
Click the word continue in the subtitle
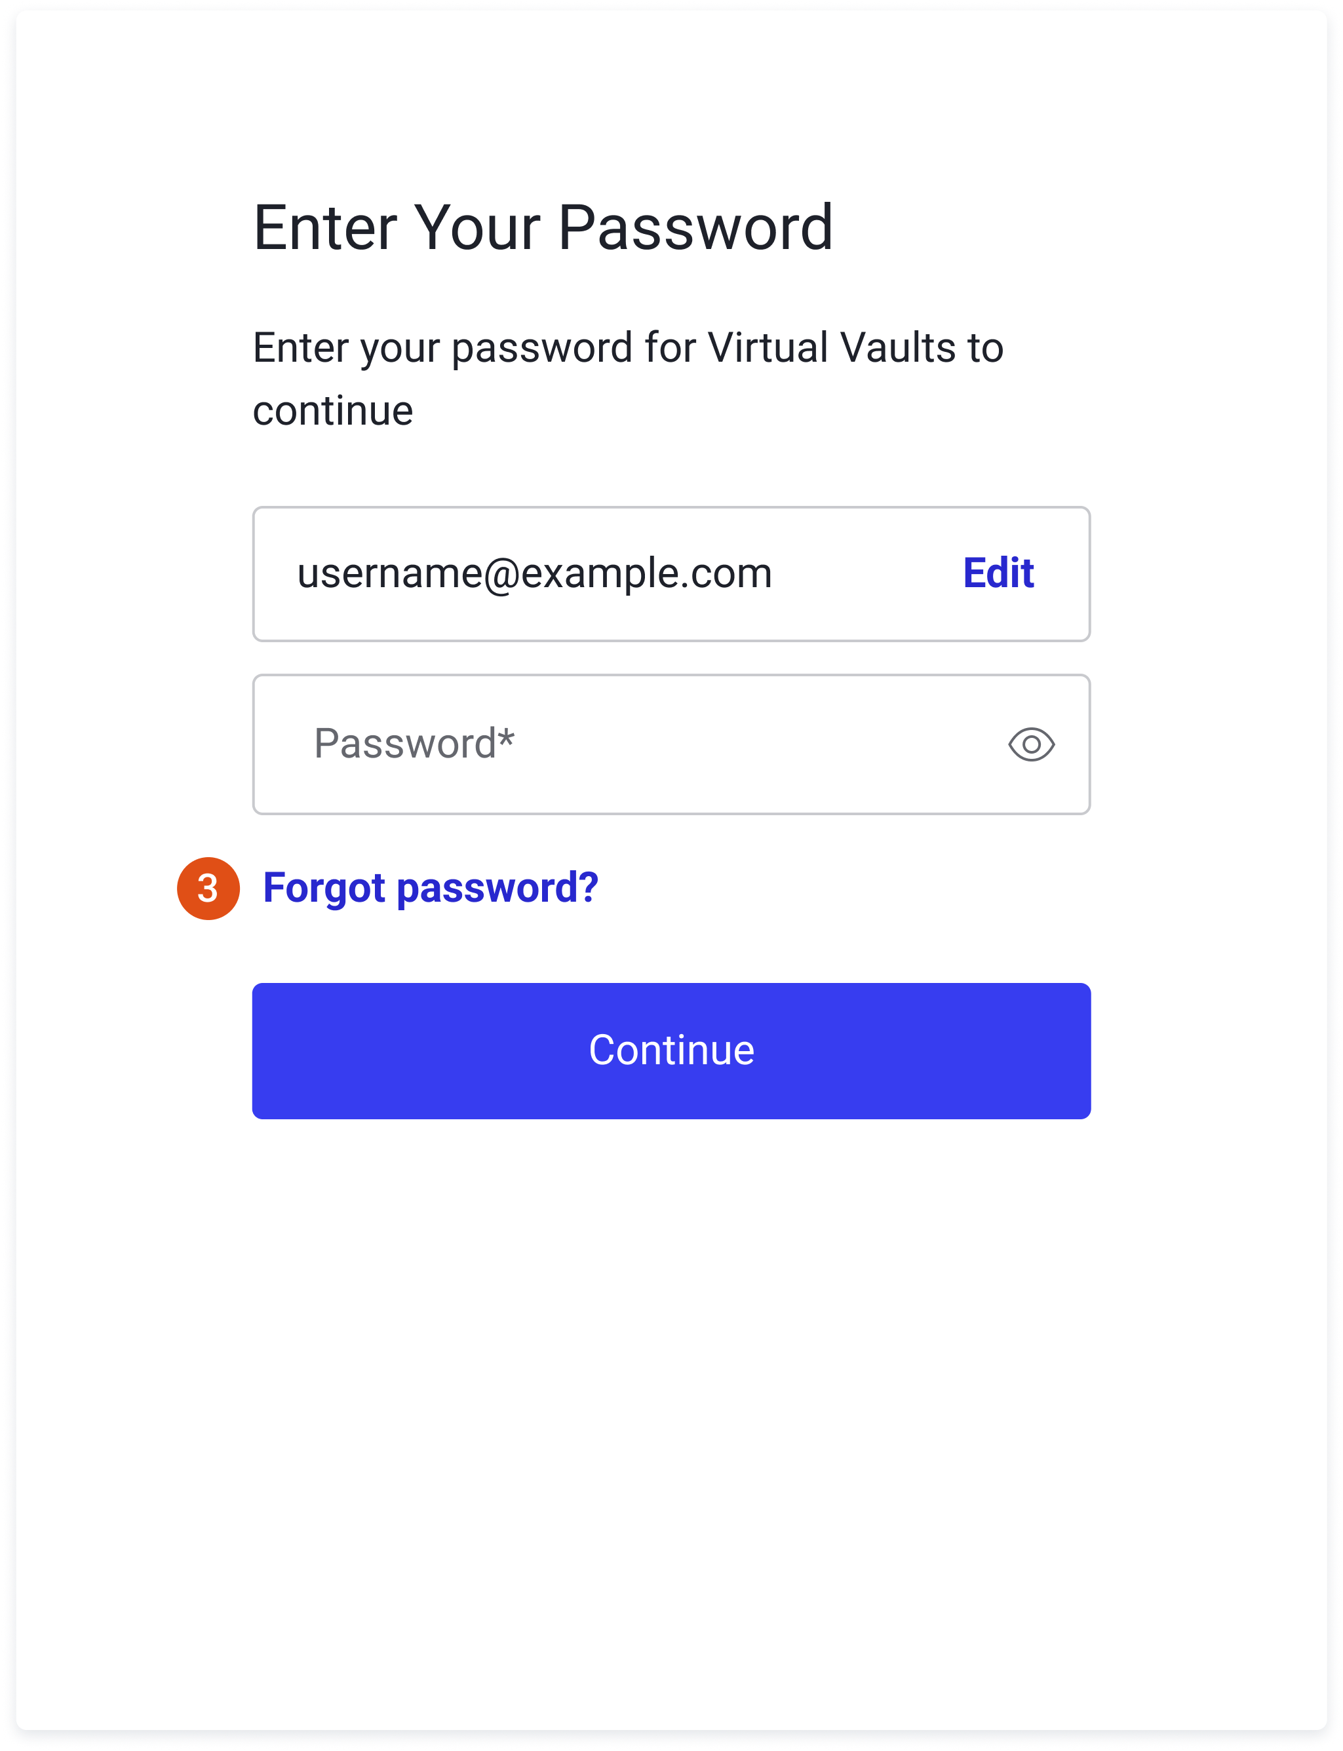pyautogui.click(x=332, y=411)
